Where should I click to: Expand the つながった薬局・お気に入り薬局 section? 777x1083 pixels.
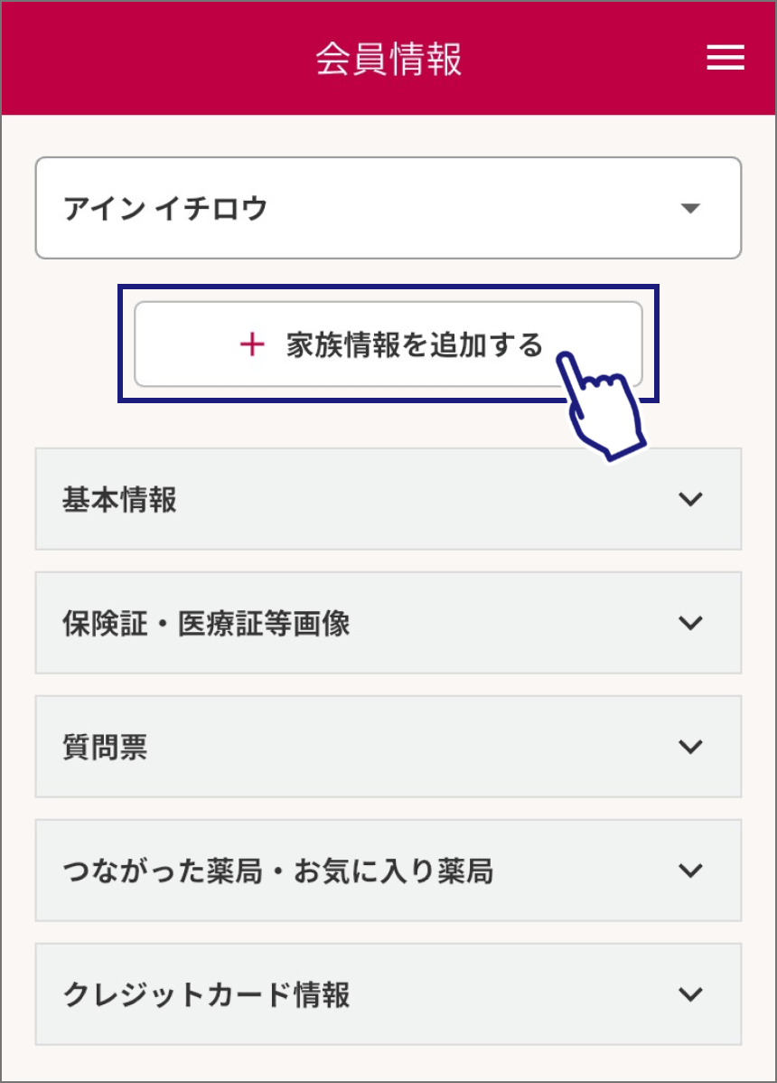coord(388,871)
